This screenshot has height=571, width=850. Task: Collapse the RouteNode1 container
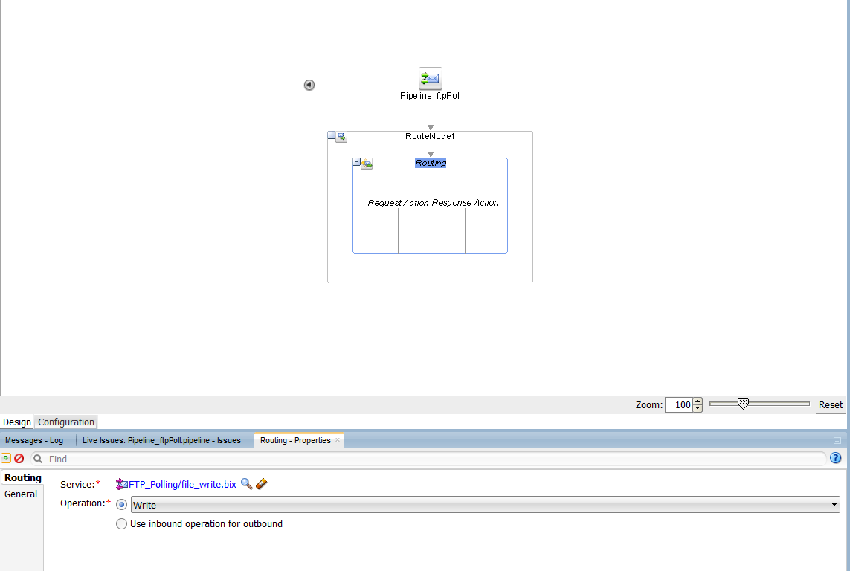click(332, 136)
